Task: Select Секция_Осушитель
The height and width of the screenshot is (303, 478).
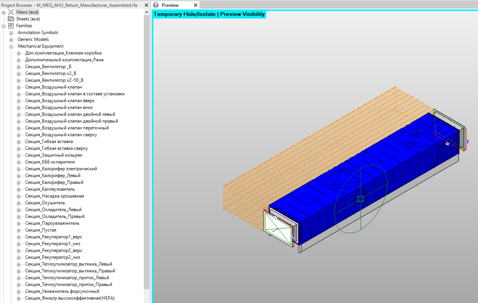Action: click(x=45, y=203)
